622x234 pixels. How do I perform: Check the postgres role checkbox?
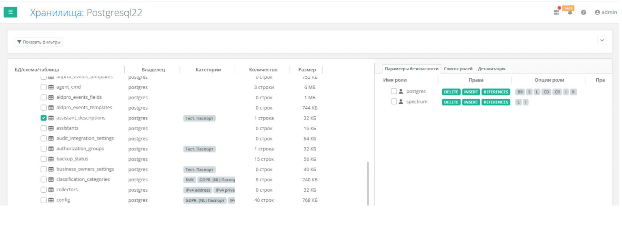point(394,91)
